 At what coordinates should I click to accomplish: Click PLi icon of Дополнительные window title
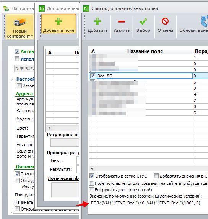(42, 8)
